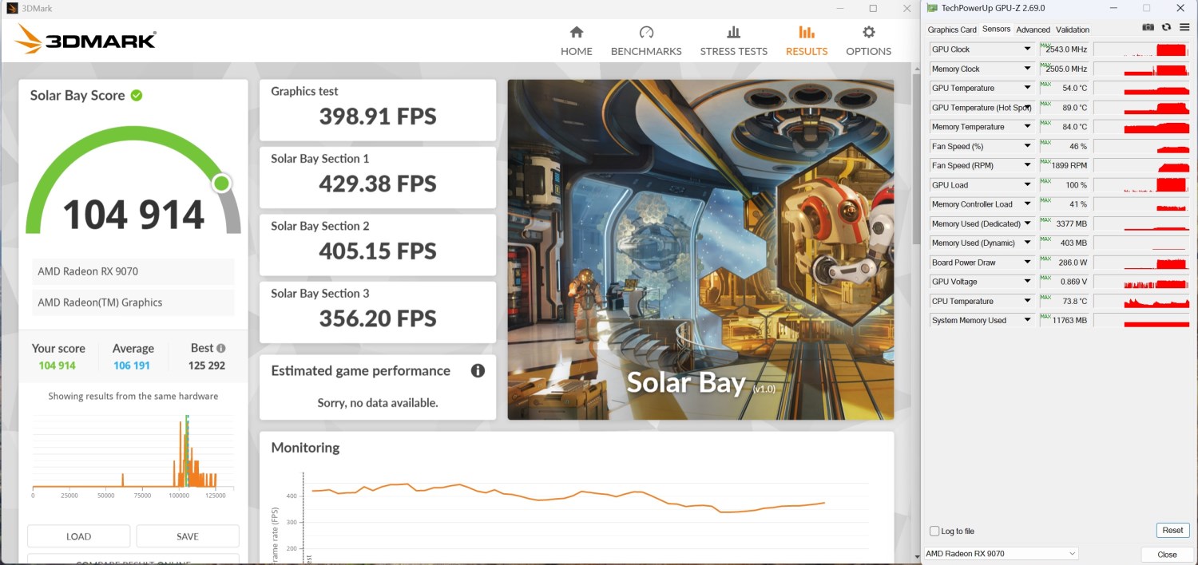
Task: Click the 3DMark results vertical scrollbar
Action: [x=917, y=160]
